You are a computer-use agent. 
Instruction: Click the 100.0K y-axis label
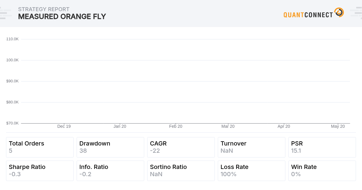tap(12, 60)
